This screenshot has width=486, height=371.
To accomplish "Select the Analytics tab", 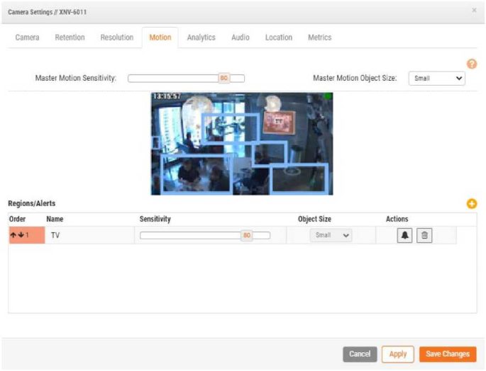I will (201, 38).
